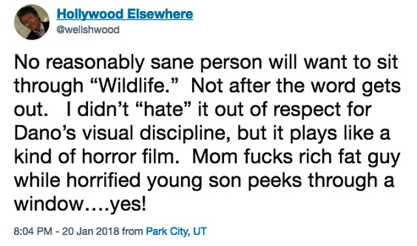
Task: Click the @wellshwood handle
Action: [x=88, y=29]
